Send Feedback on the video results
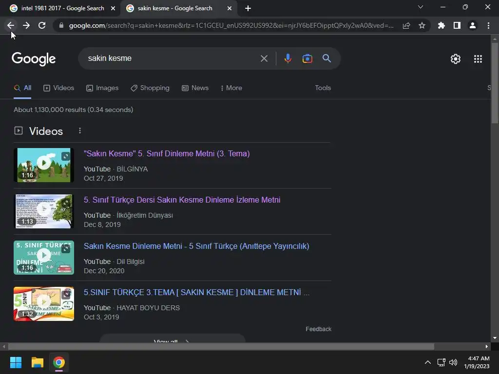The width and height of the screenshot is (499, 374). 319,329
